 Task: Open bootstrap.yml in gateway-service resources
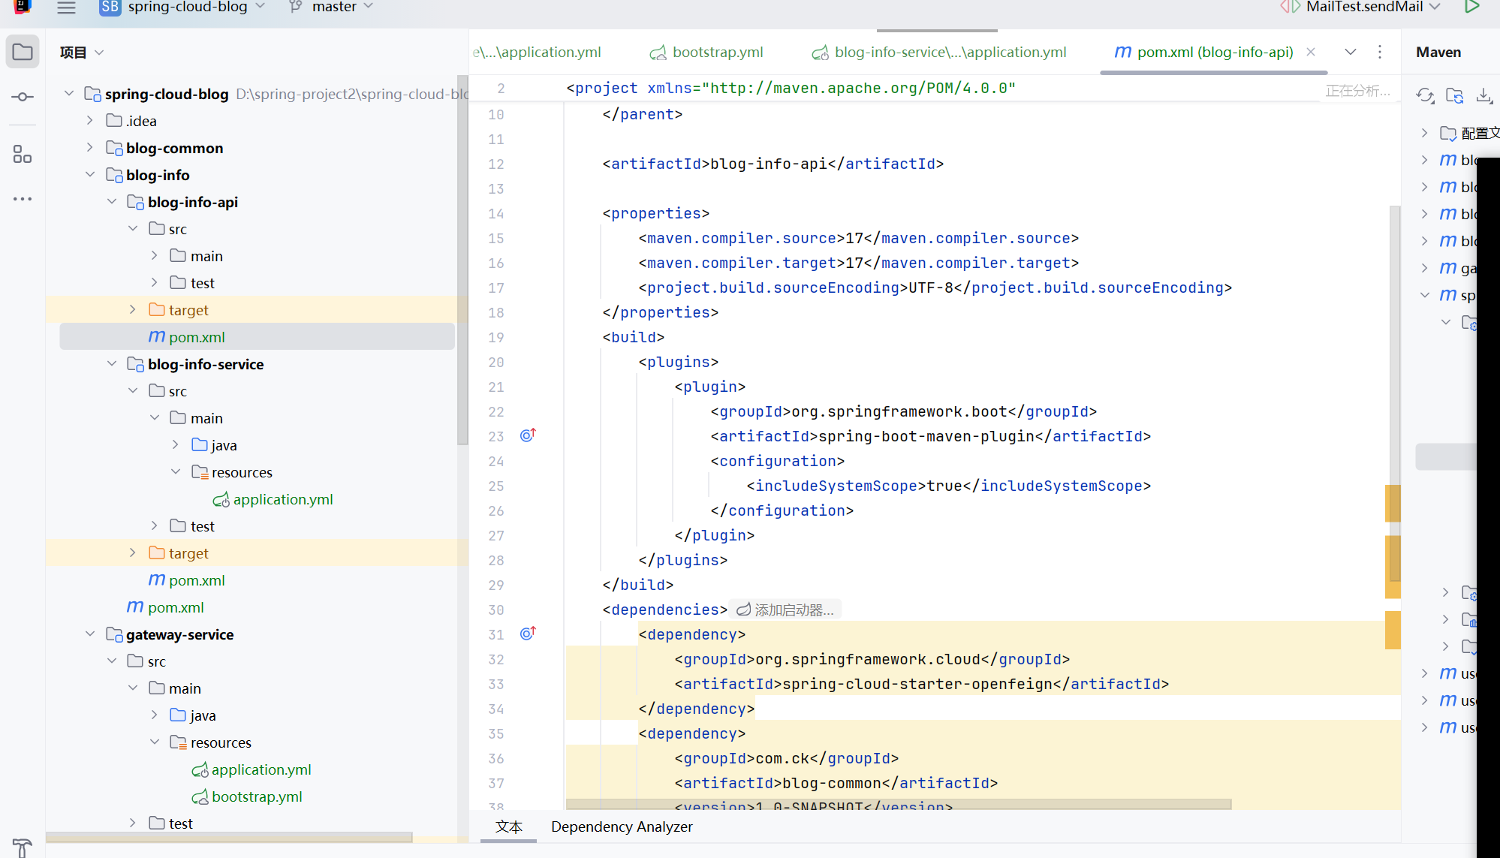[257, 796]
